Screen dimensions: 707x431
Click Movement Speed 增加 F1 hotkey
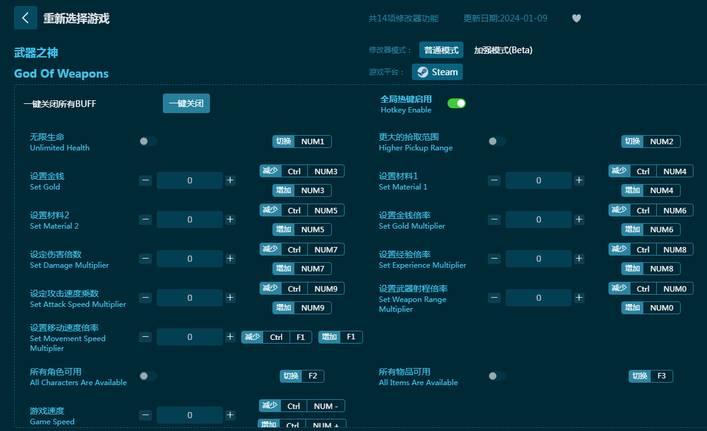340,337
